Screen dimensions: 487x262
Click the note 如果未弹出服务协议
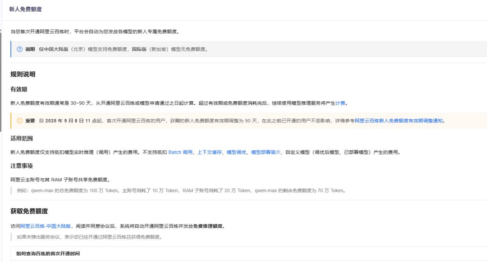89,237
